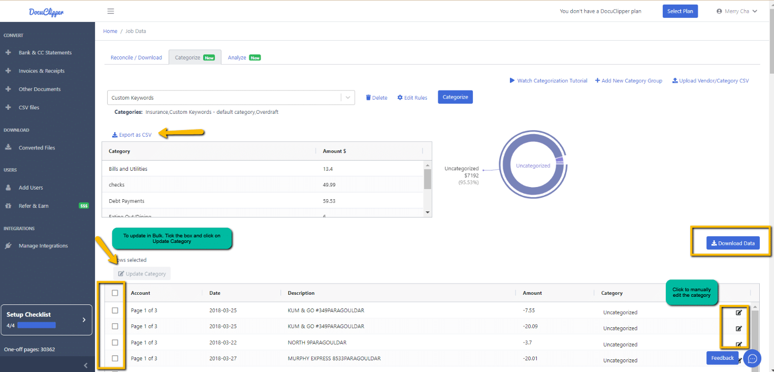This screenshot has width=774, height=372.
Task: Click the checks category row
Action: point(263,185)
